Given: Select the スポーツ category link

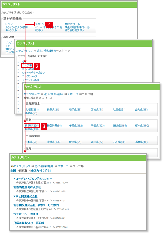Looking at the screenshot, I should 40,24.
